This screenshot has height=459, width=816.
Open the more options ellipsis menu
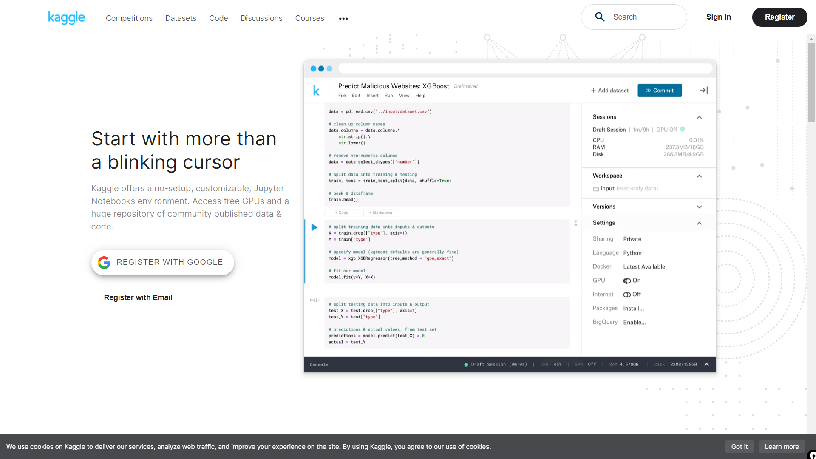point(343,19)
